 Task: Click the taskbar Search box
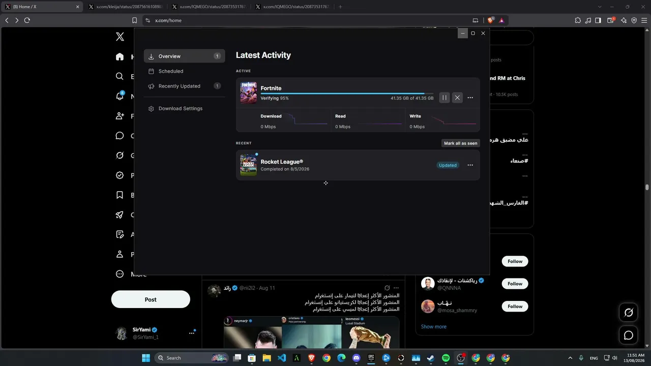(x=191, y=358)
